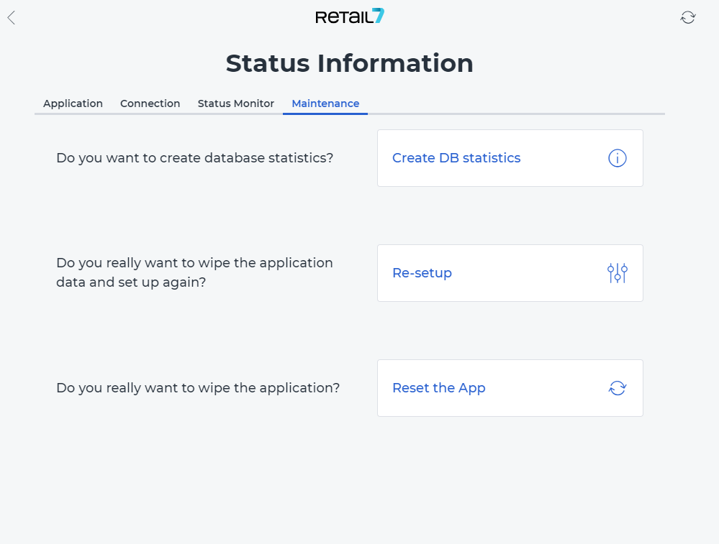Select the Maintenance tab
The image size is (719, 544).
[325, 103]
